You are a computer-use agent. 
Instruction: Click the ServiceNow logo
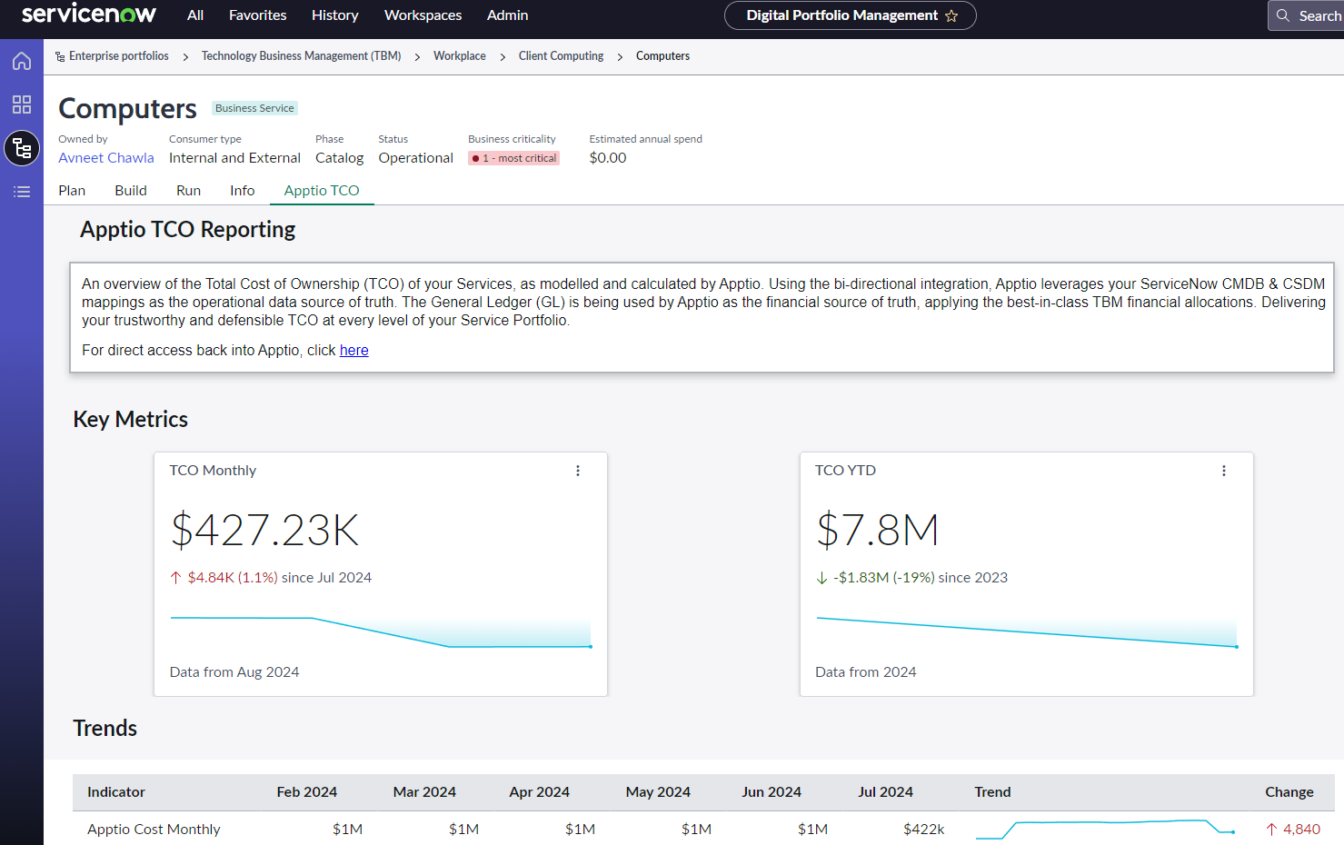(x=89, y=15)
